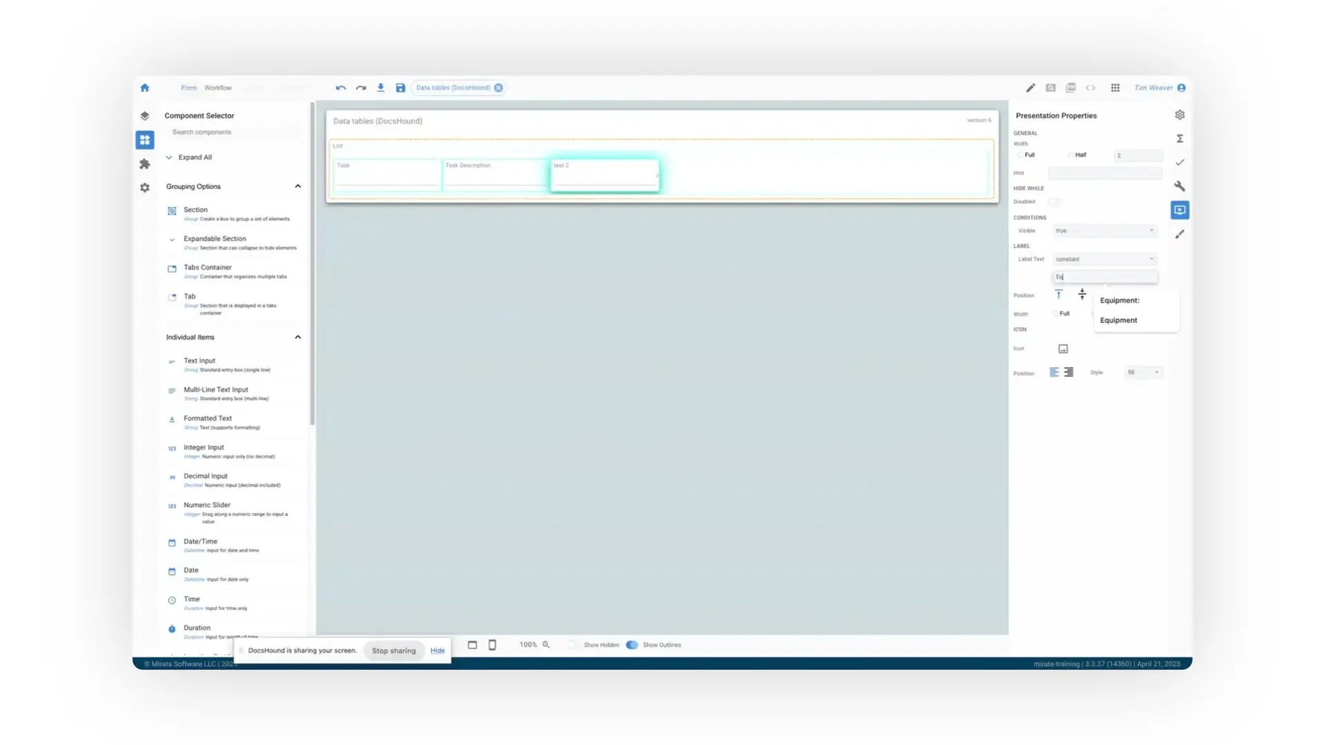Enable the Disabled toggle under Hide While

pos(1054,202)
